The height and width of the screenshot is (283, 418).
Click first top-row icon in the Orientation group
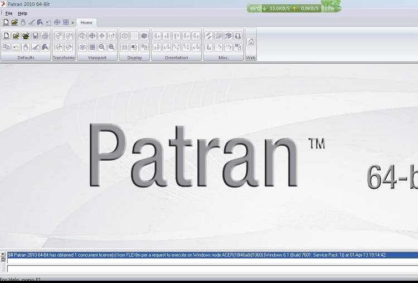(157, 36)
